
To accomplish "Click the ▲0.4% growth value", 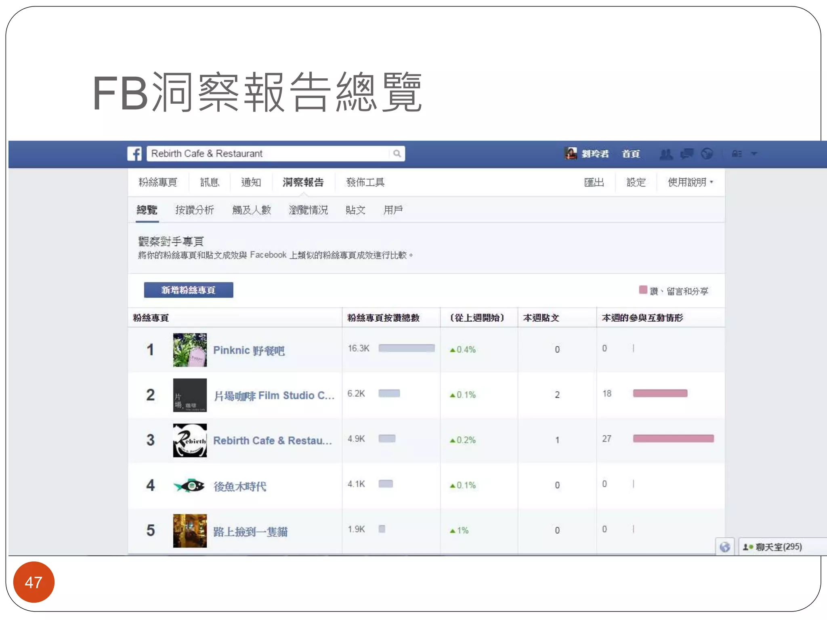I will tap(463, 350).
